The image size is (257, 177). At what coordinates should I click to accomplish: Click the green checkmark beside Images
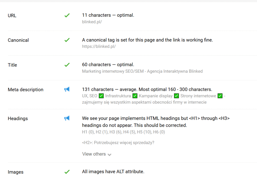[x=67, y=172]
